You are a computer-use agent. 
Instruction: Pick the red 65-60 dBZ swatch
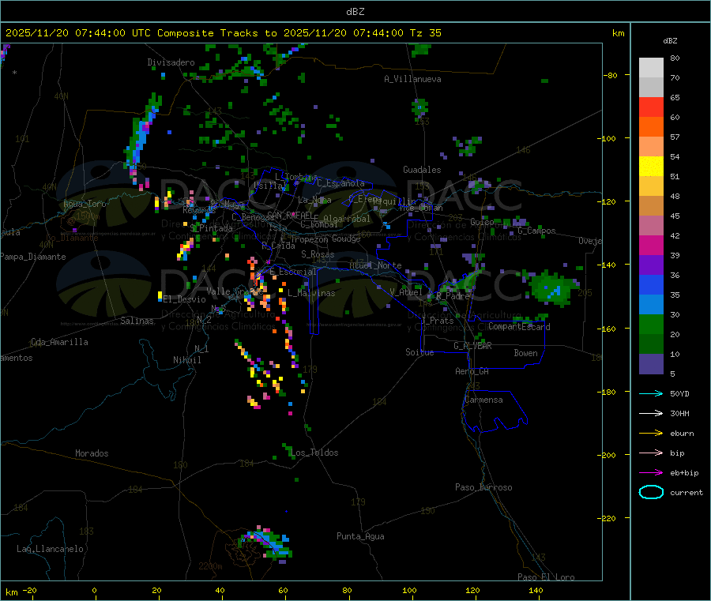tap(651, 107)
